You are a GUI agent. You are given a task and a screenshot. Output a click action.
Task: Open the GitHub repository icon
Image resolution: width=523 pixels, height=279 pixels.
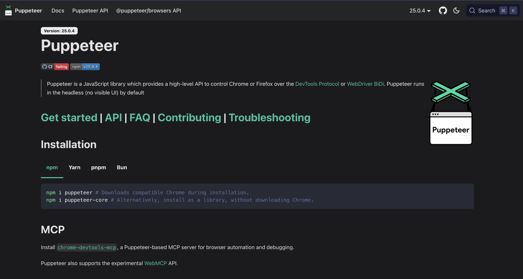(x=443, y=10)
